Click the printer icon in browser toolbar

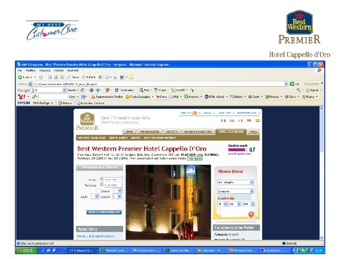pyautogui.click(x=115, y=77)
